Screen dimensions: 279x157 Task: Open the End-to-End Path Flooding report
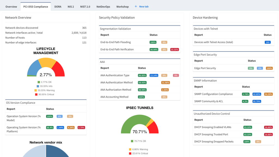click(x=116, y=42)
